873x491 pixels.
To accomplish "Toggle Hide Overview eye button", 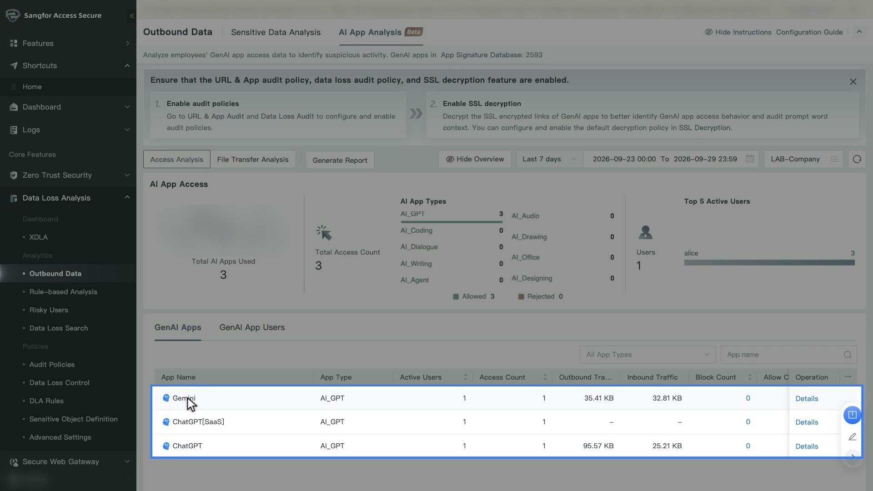I will [475, 160].
